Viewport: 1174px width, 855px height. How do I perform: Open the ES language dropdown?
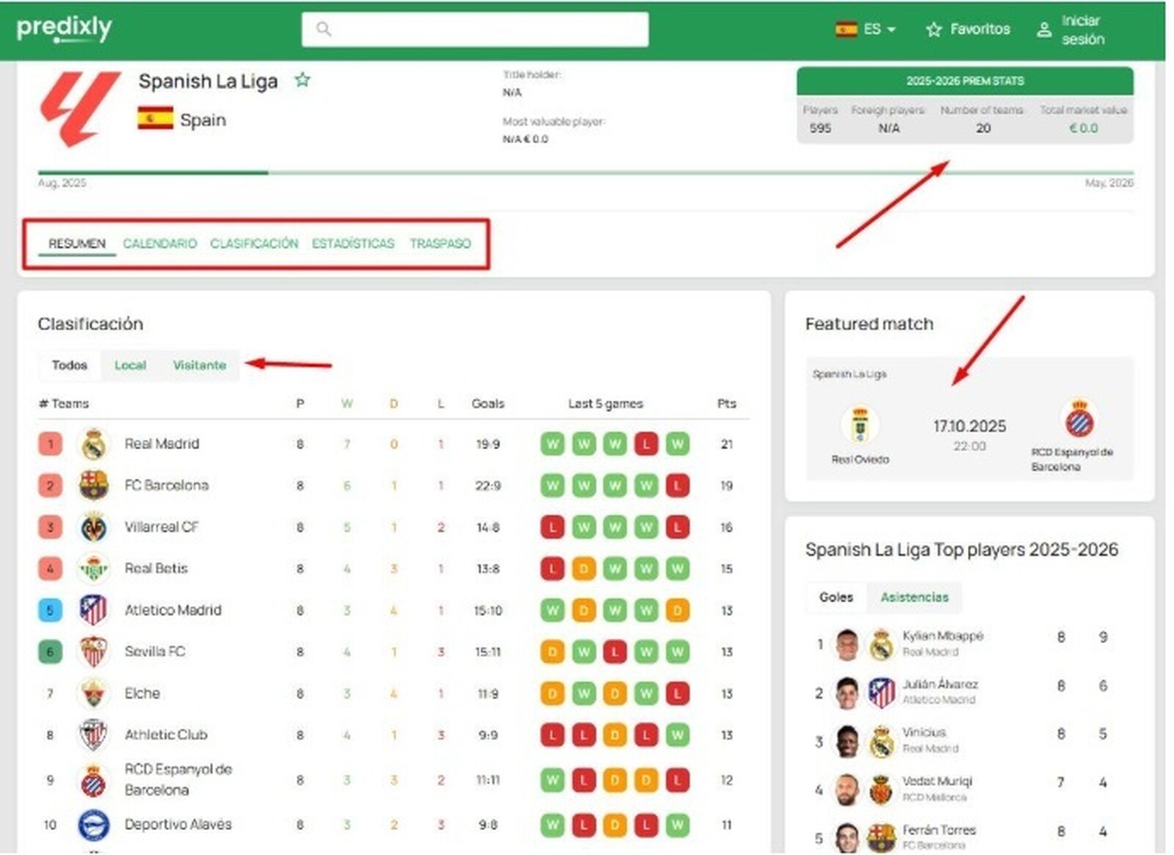pyautogui.click(x=867, y=29)
